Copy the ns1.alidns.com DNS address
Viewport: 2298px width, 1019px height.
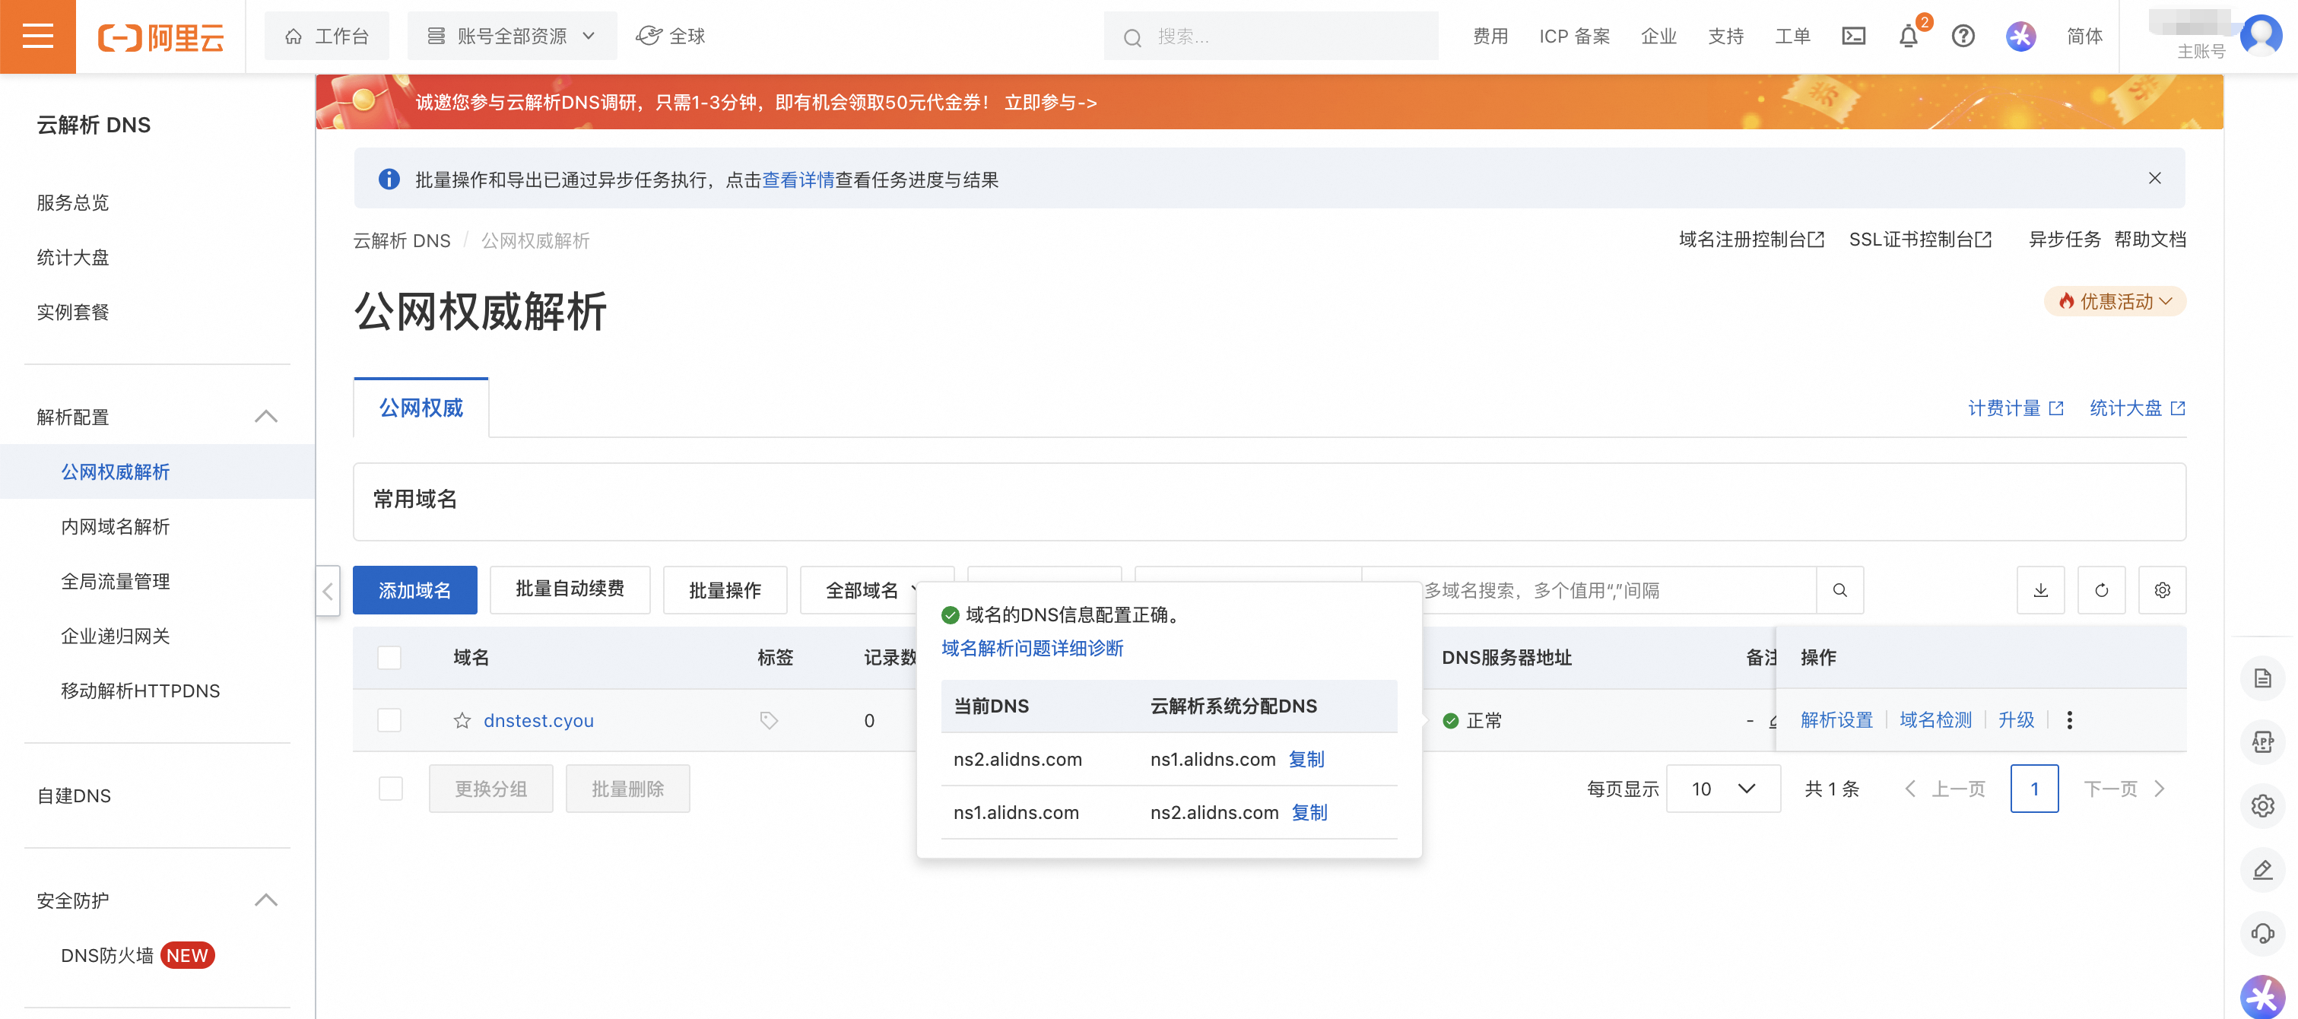coord(1305,760)
